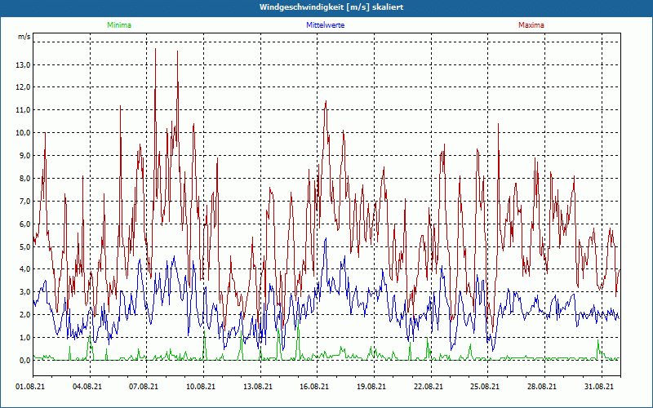Click the 1,0 y-axis value
This screenshot has width=653, height=408.
pos(24,338)
